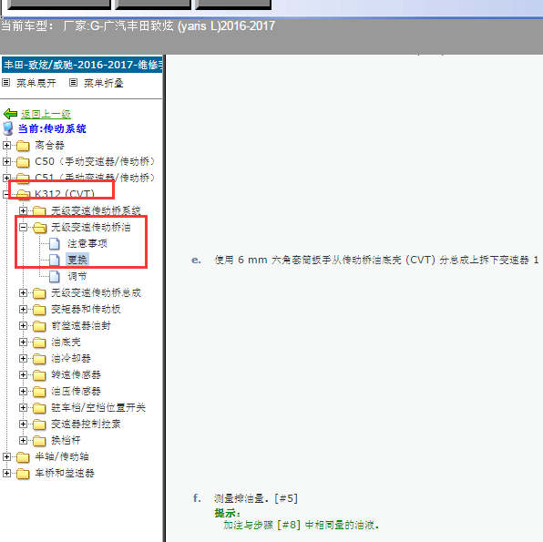Image resolution: width=543 pixels, height=542 pixels.
Task: Click the 车桥和差速器 folder icon
Action: (x=23, y=474)
